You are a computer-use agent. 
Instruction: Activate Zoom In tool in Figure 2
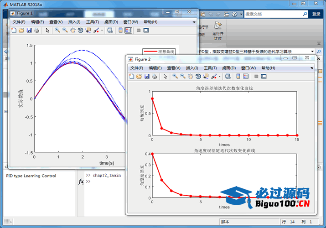pyautogui.click(x=175, y=77)
